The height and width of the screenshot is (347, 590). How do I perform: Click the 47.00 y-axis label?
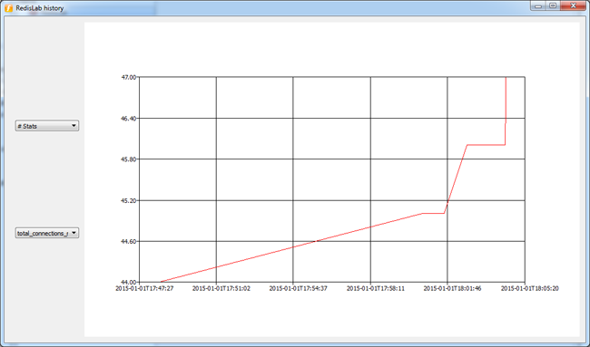coord(129,77)
